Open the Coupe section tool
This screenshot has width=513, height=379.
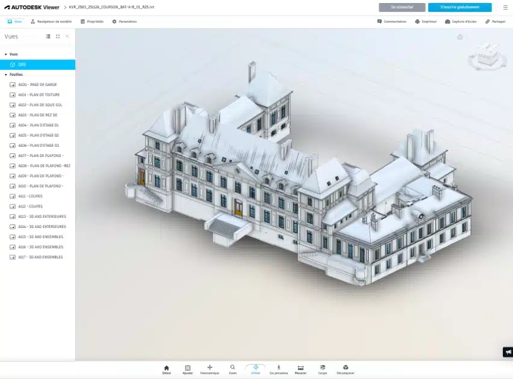pos(323,369)
